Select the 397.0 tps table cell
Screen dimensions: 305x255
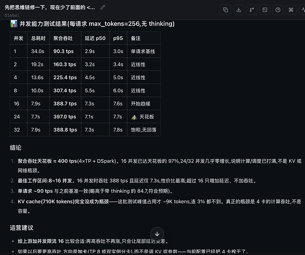(65, 117)
